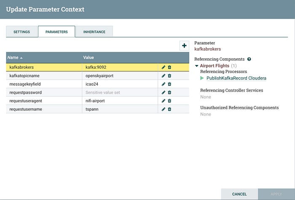Delete the messagekeyfield parameter
The image size is (295, 200).
pos(169,84)
